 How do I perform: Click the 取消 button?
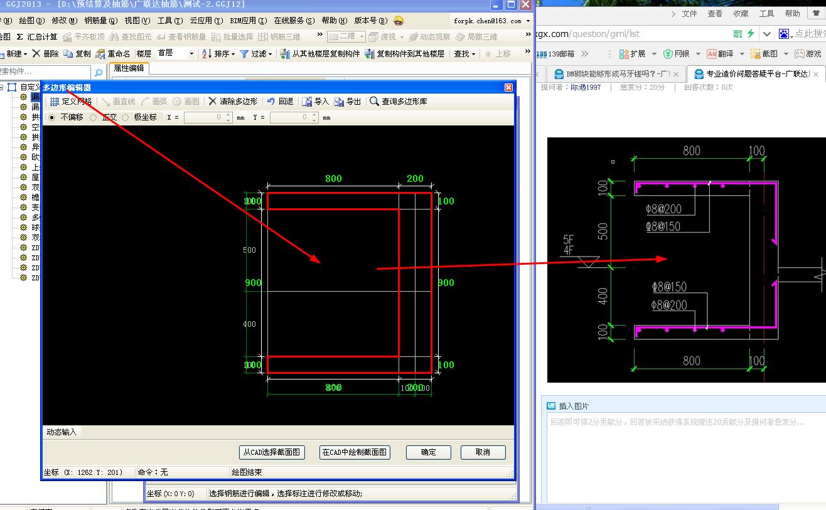[483, 452]
